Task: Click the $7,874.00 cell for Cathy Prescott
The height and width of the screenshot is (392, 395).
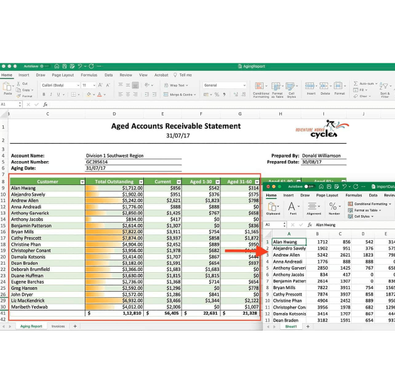Action: (114, 238)
